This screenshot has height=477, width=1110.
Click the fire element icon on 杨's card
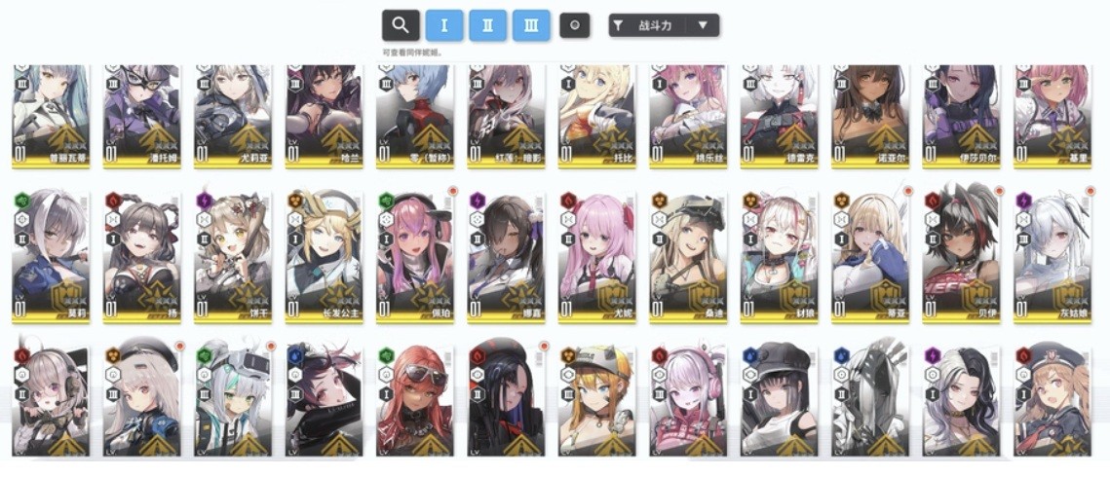pos(112,200)
